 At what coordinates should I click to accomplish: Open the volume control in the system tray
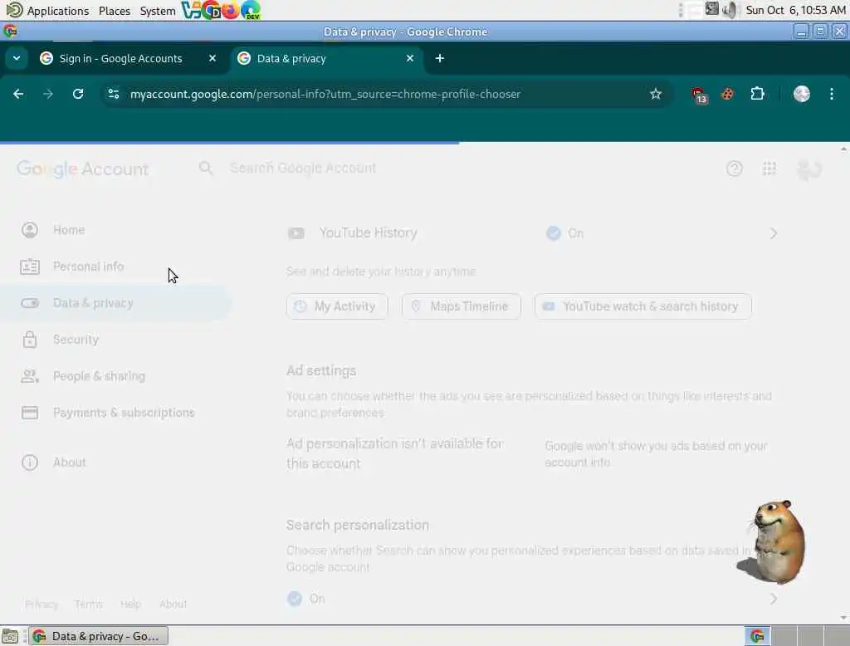click(730, 10)
